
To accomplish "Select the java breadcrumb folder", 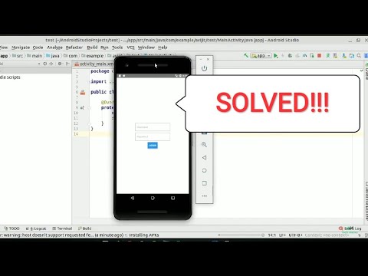I will pos(53,56).
